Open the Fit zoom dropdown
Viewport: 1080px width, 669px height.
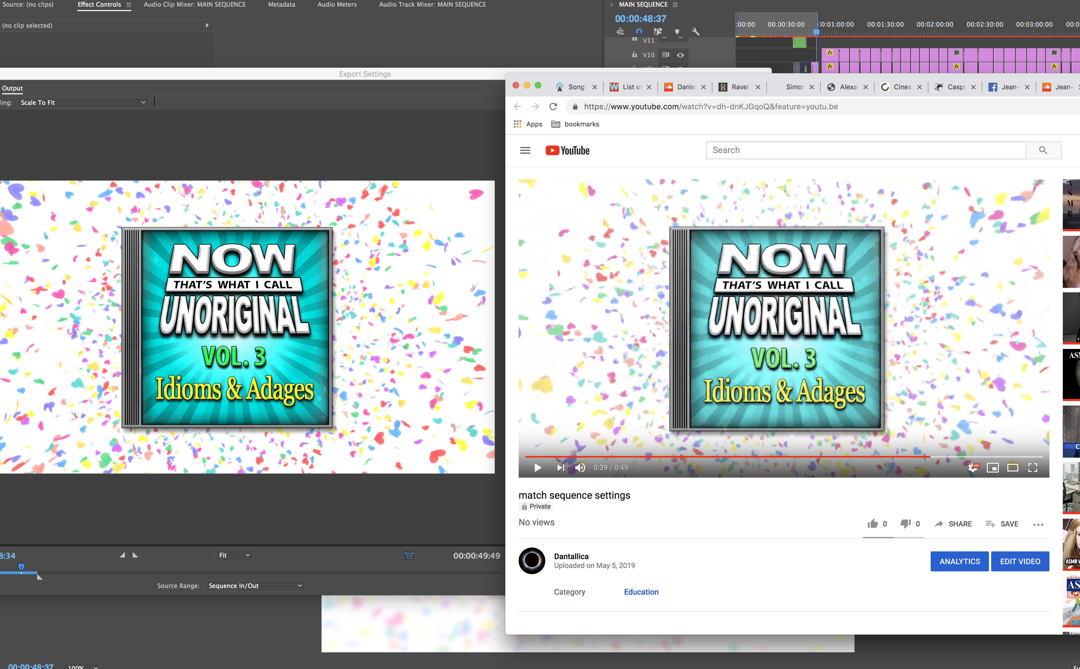(234, 555)
